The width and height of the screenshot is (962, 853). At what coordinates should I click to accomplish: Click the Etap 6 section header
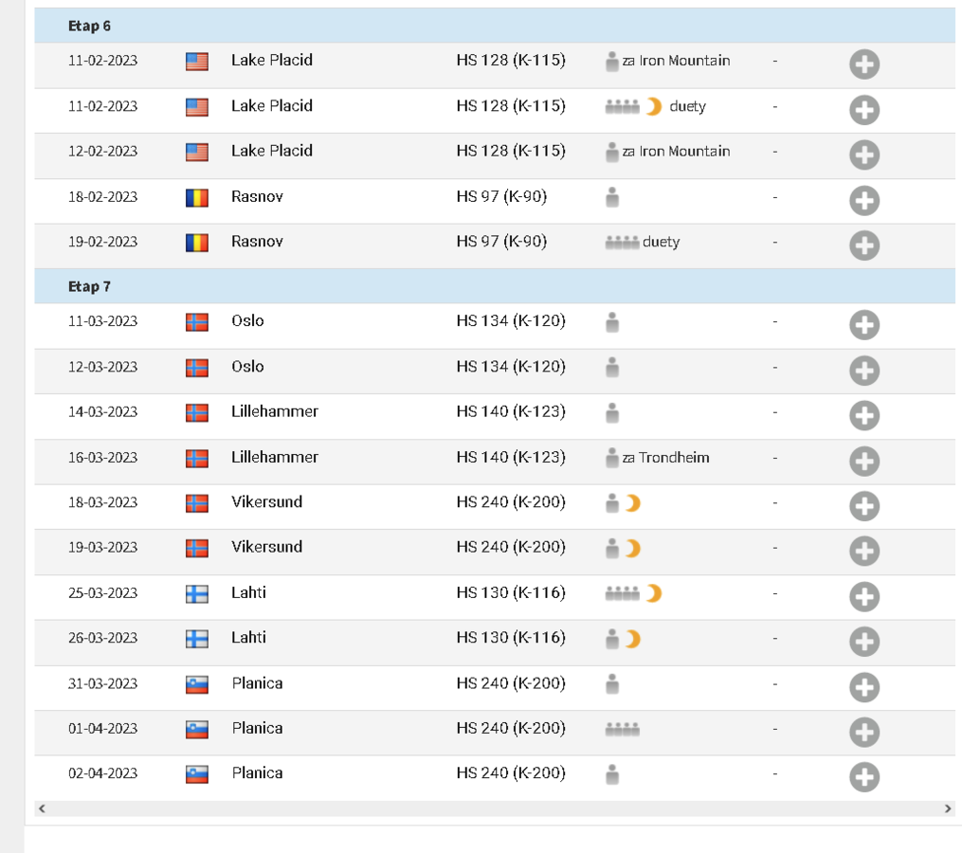click(x=495, y=26)
